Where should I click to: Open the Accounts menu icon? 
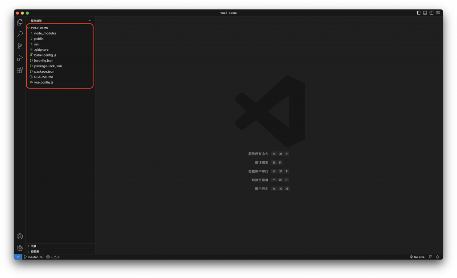click(x=20, y=237)
